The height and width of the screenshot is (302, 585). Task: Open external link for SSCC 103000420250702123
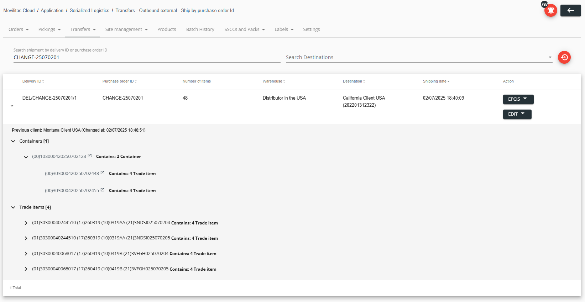90,156
